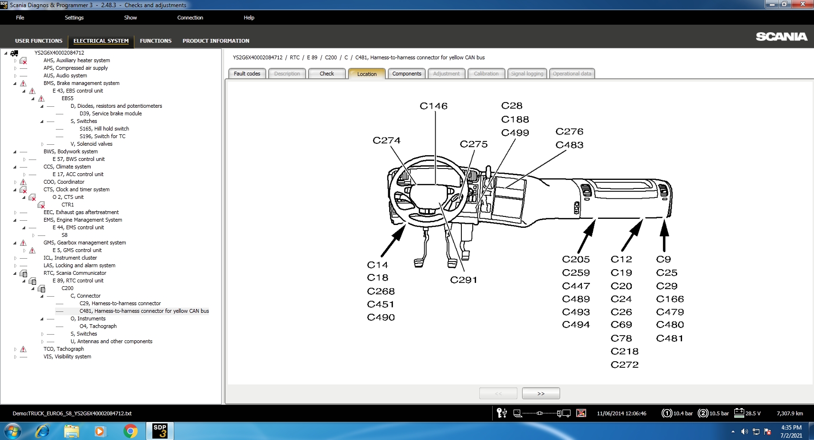Image resolution: width=814 pixels, height=440 pixels.
Task: Open the FUNCTIONS section
Action: pyautogui.click(x=156, y=41)
